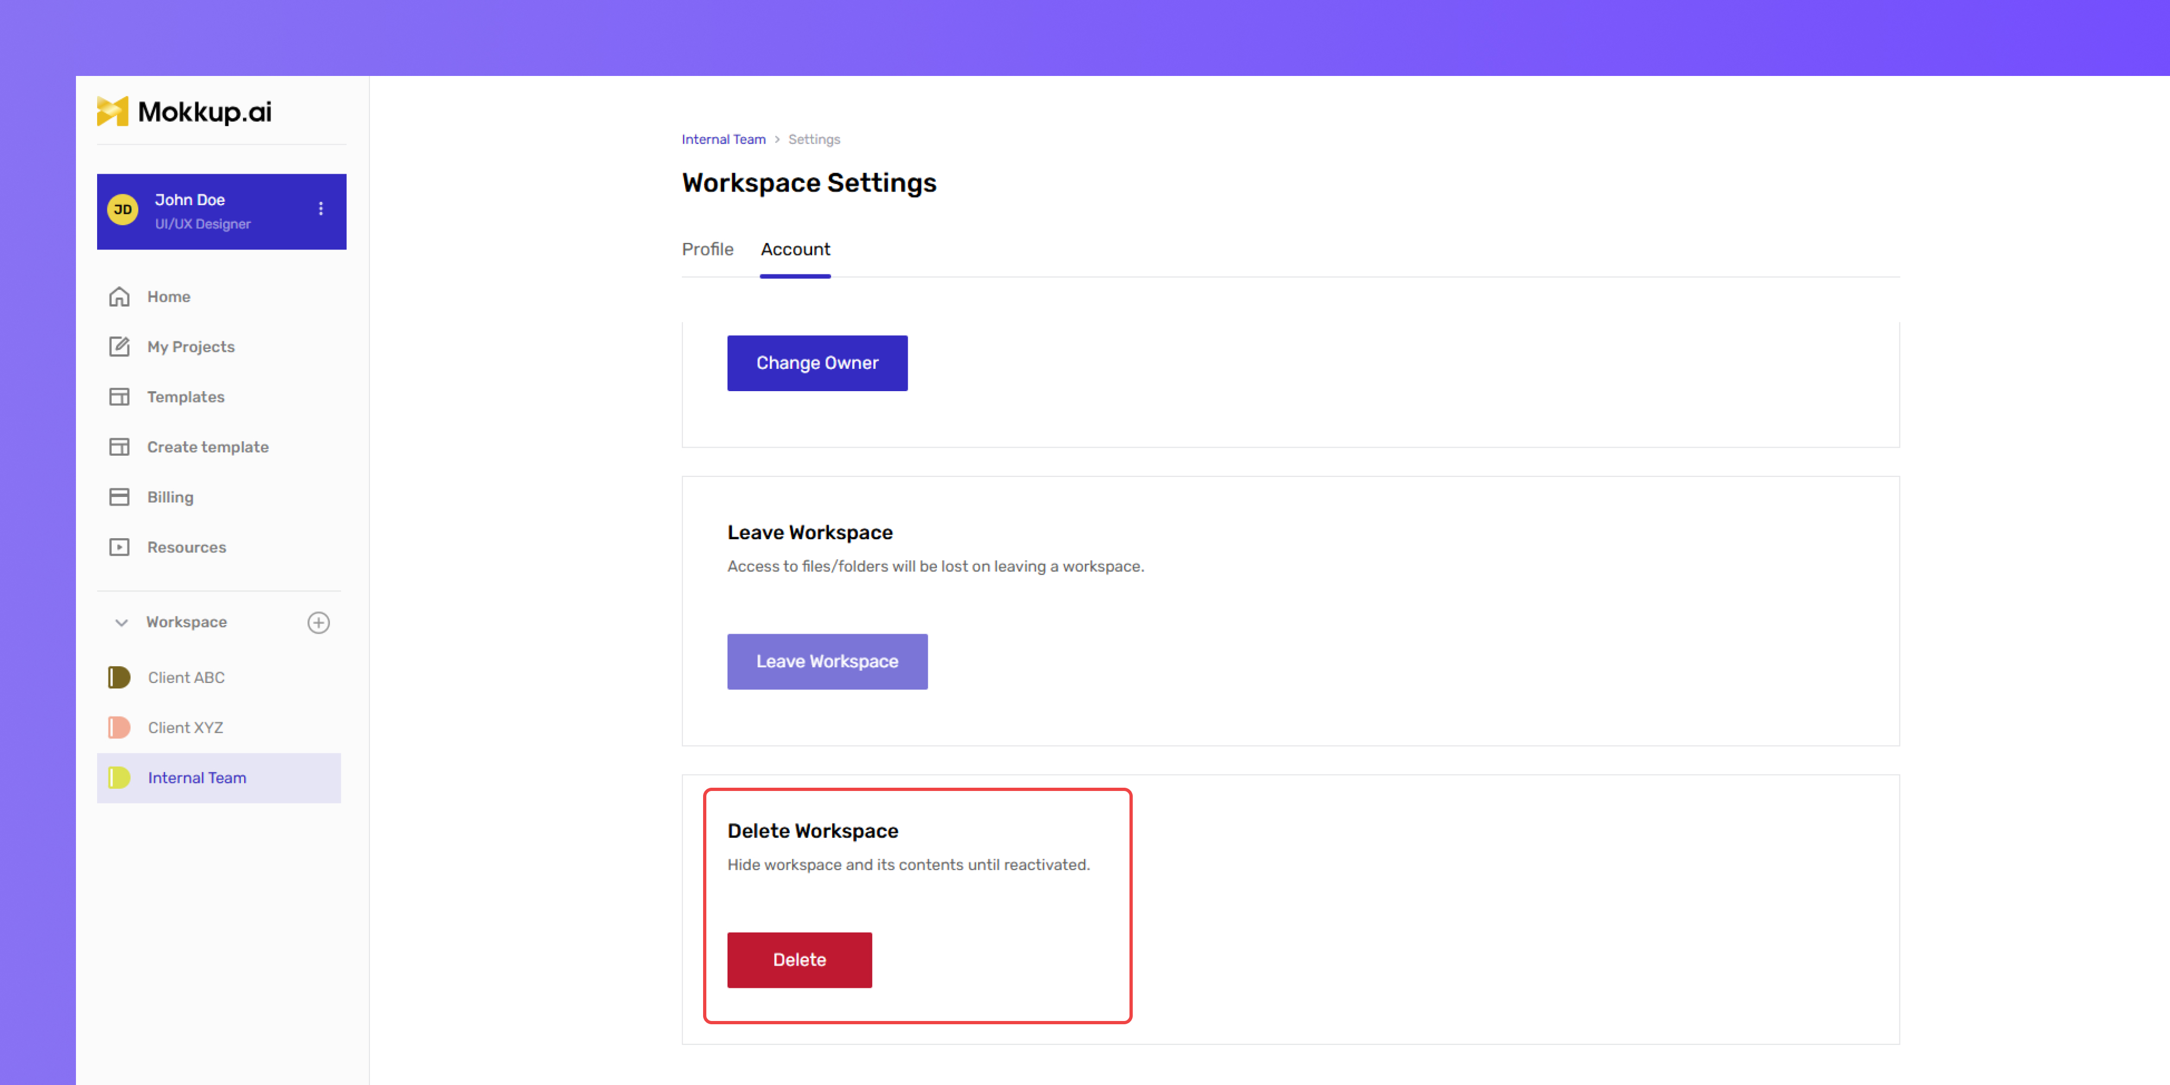Click the Change Owner button
2170x1085 pixels.
[817, 363]
